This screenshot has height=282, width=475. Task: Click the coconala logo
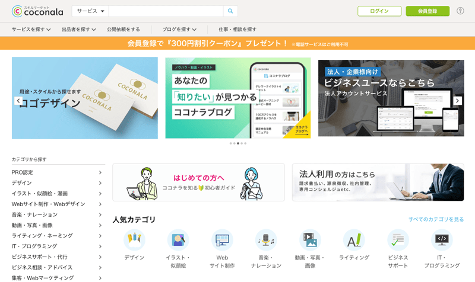point(37,11)
